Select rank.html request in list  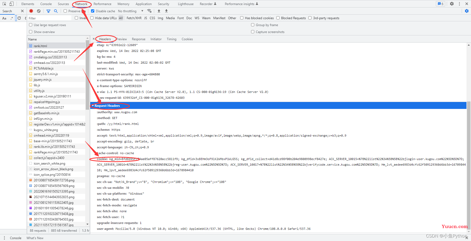tap(56, 46)
